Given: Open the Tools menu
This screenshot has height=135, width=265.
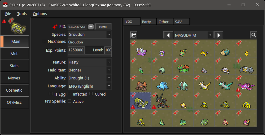Looking at the screenshot, I should 22,14.
